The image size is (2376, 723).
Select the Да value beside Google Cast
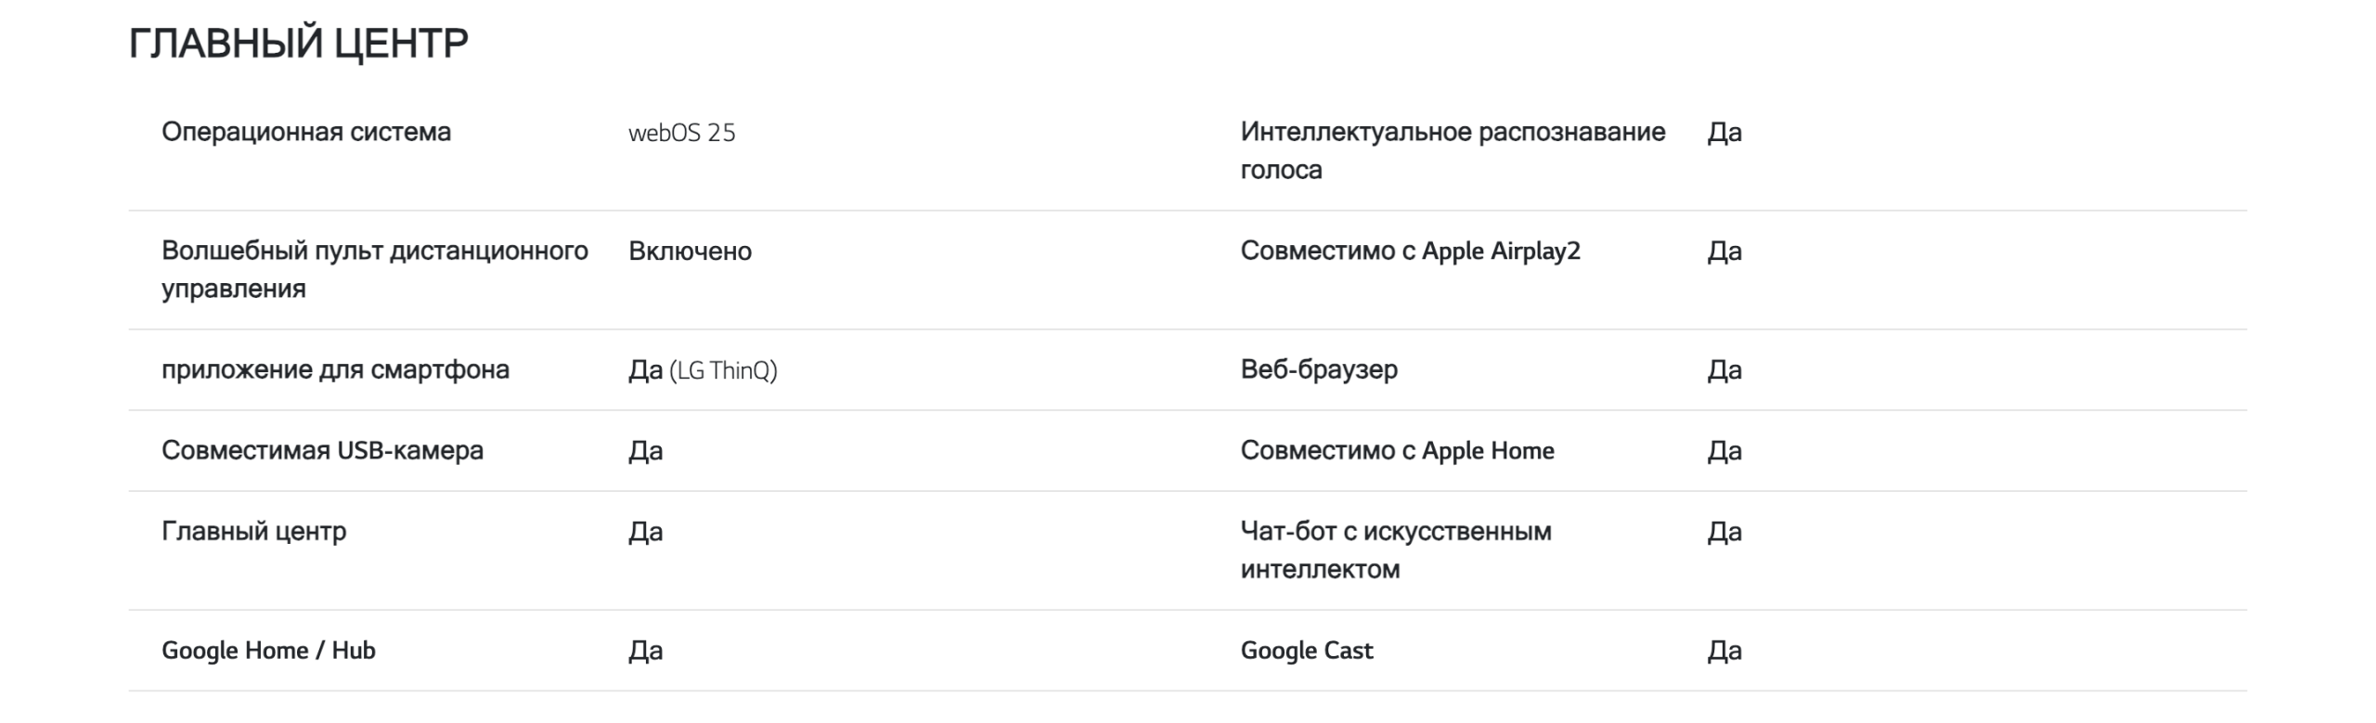(1724, 651)
